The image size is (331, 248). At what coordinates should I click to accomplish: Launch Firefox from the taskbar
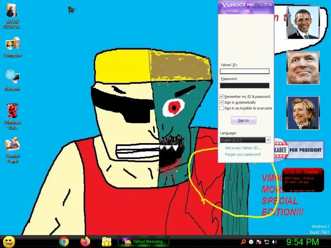pyautogui.click(x=85, y=242)
